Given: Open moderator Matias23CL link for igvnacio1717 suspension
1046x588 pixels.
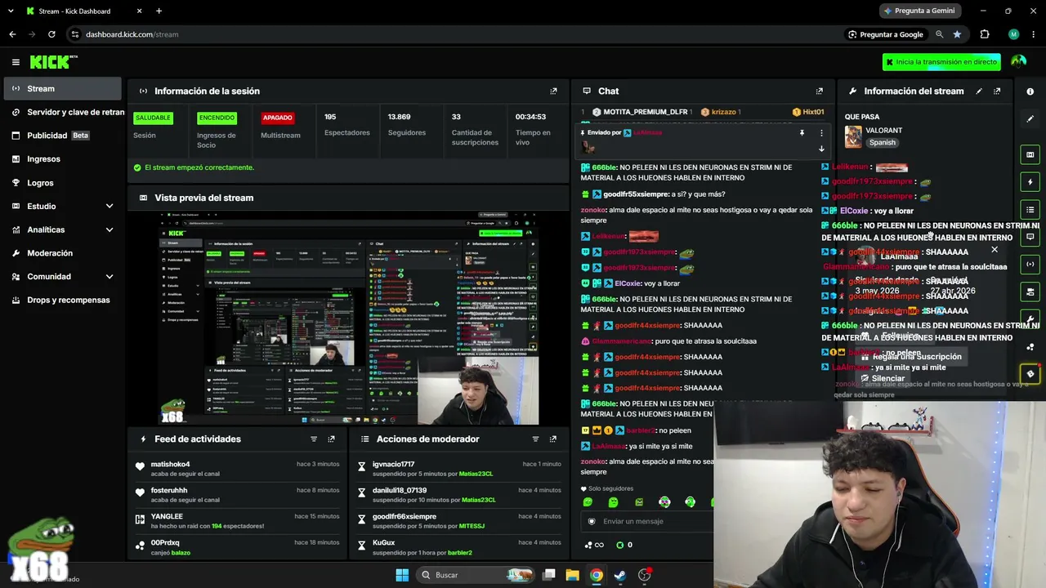Looking at the screenshot, I should coord(475,474).
